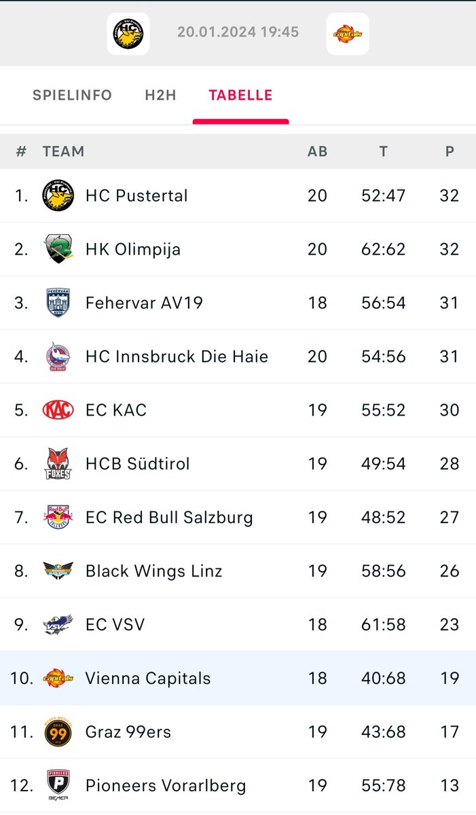The width and height of the screenshot is (476, 815).
Task: Tap the EC KAC red logo
Action: pyautogui.click(x=58, y=410)
